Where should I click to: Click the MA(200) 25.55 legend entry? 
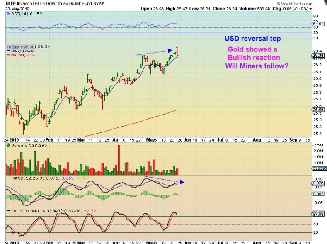(x=21, y=55)
